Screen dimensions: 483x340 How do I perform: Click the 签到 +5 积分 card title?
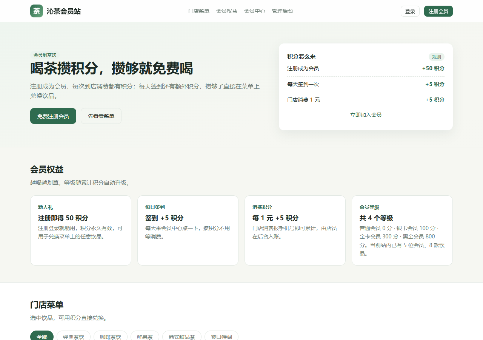165,218
